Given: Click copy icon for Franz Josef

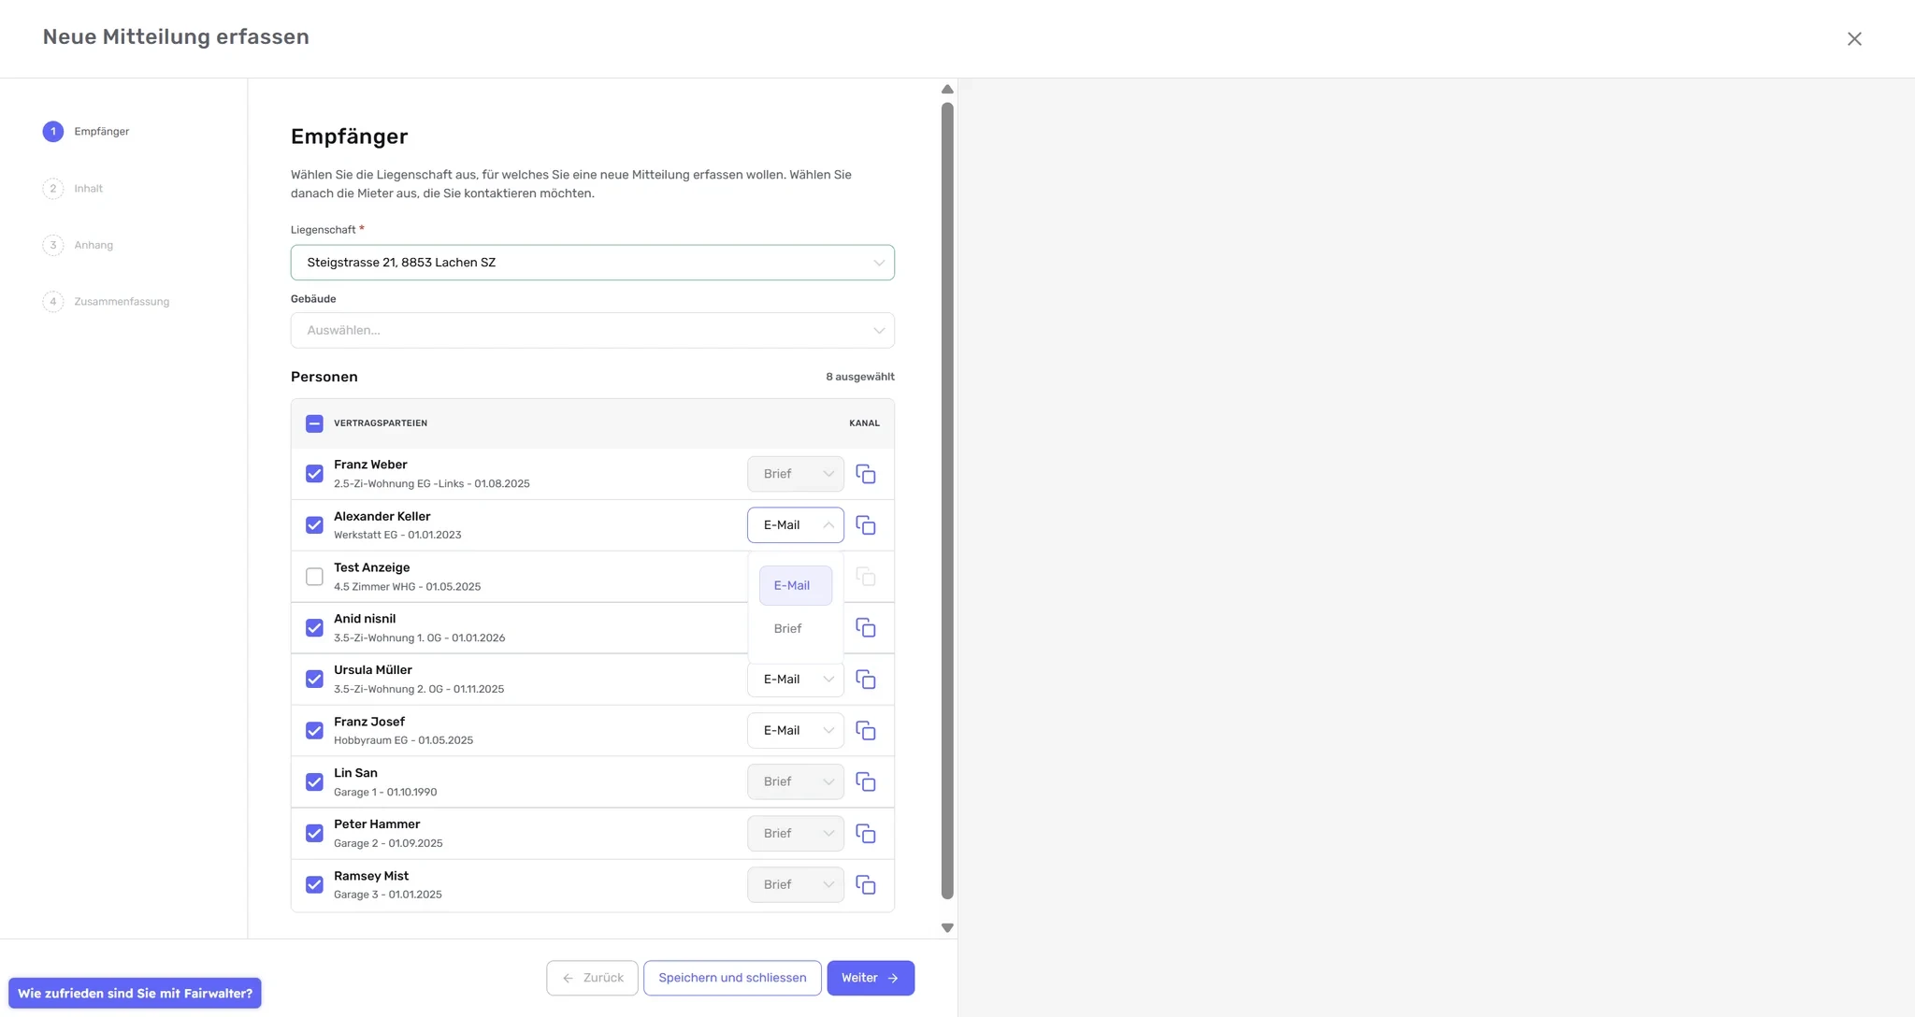Looking at the screenshot, I should pyautogui.click(x=866, y=730).
